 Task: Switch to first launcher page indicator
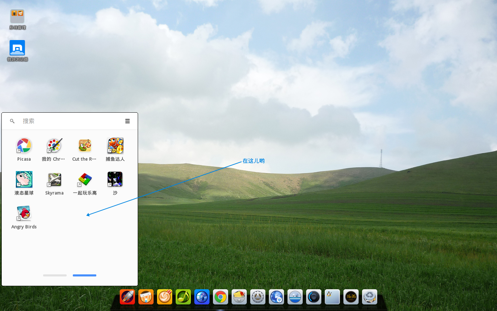55,275
